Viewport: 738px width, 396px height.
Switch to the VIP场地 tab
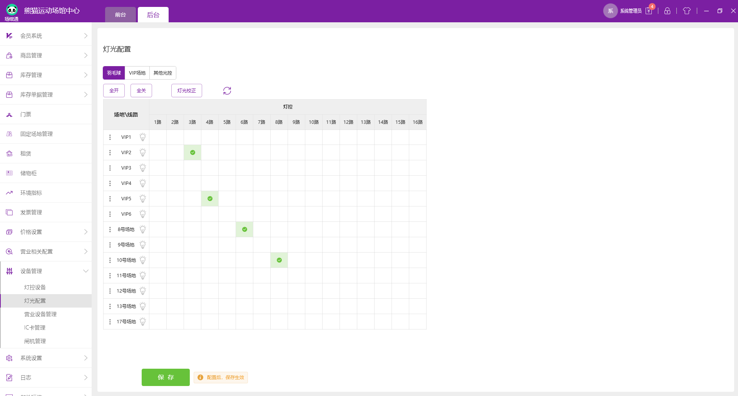[x=137, y=73]
